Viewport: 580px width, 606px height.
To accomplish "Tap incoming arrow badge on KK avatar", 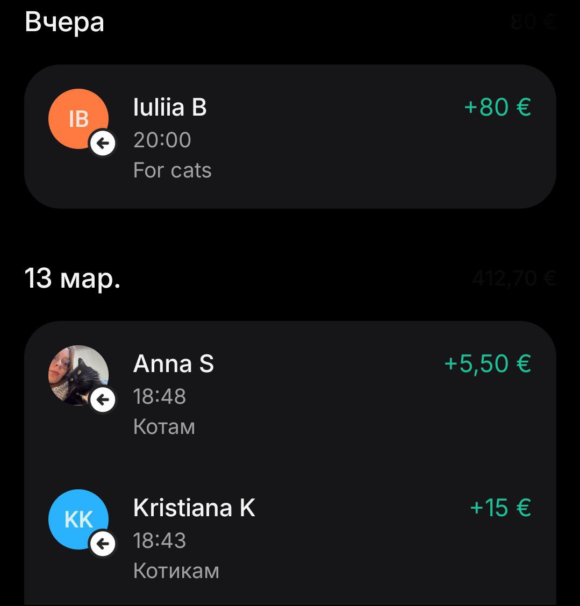I will click(103, 544).
